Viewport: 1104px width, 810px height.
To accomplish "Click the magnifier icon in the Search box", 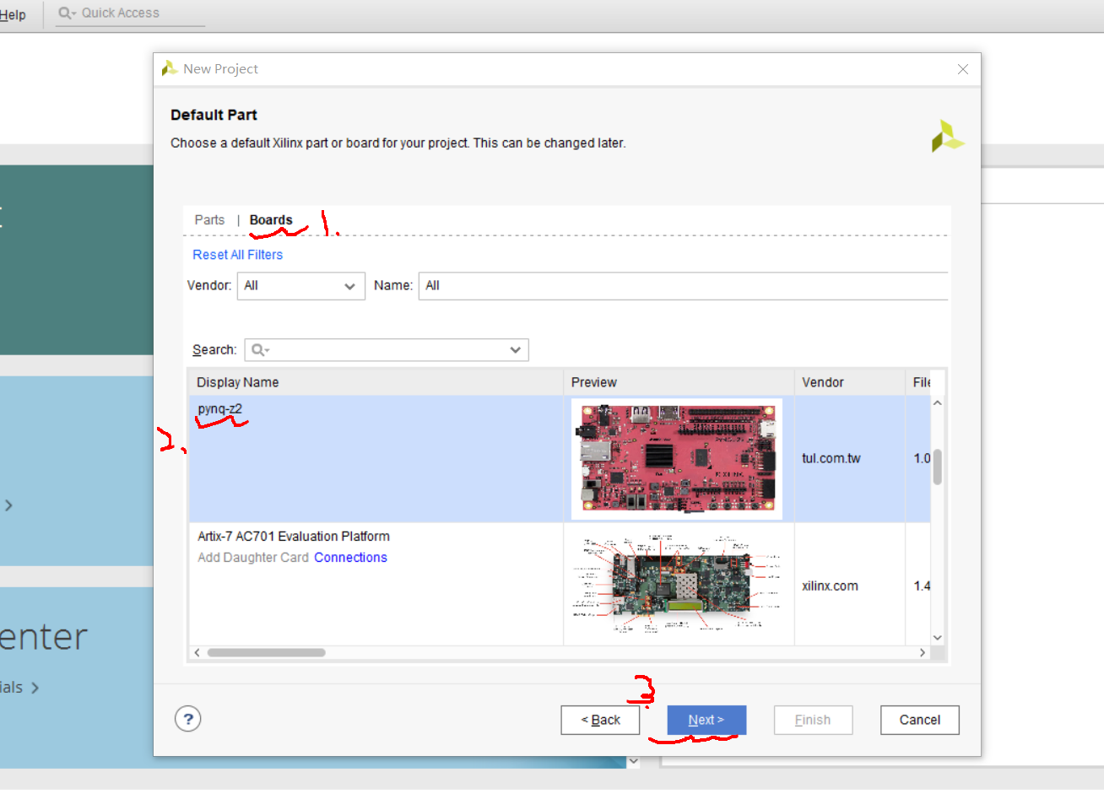I will click(x=258, y=349).
